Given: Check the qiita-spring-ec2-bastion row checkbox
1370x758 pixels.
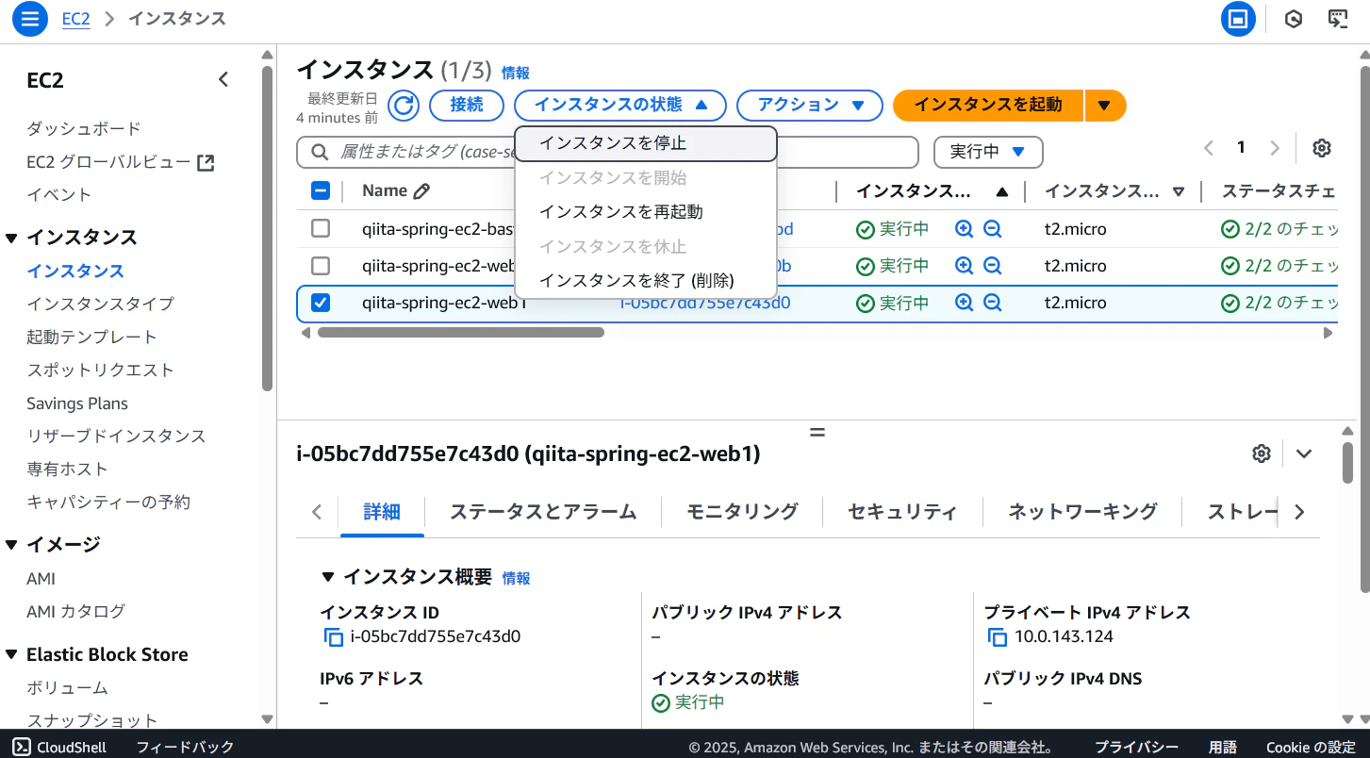Looking at the screenshot, I should point(321,229).
